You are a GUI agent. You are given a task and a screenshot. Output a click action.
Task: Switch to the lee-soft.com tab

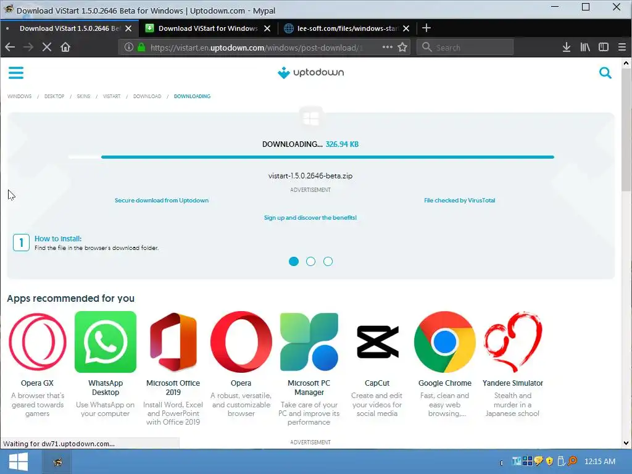pyautogui.click(x=347, y=28)
